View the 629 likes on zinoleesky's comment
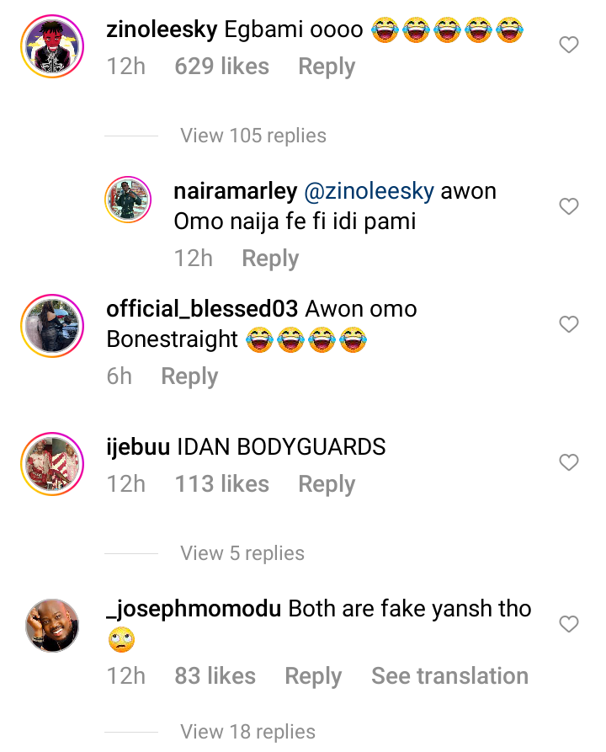Viewport: 606px width, 752px height. tap(221, 67)
